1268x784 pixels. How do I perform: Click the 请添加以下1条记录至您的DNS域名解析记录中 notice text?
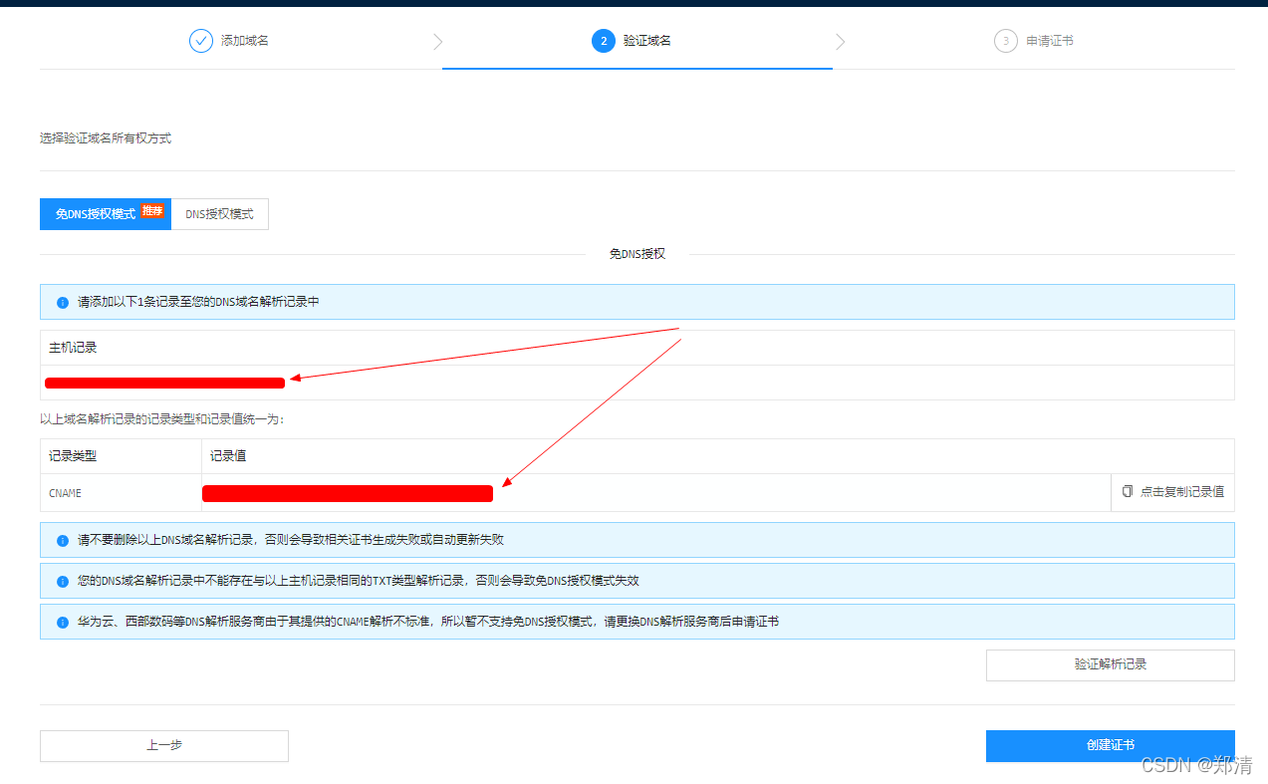pos(199,302)
